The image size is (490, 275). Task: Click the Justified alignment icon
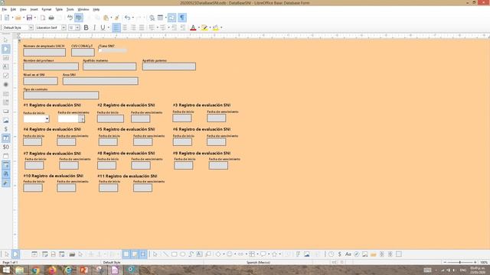[142, 27]
